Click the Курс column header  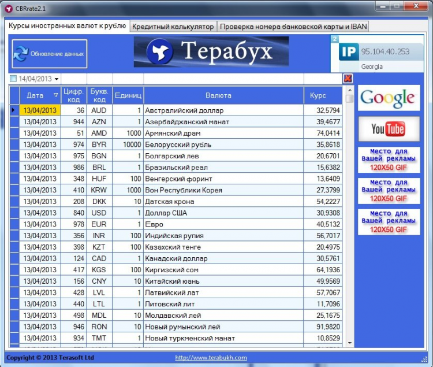pos(323,95)
